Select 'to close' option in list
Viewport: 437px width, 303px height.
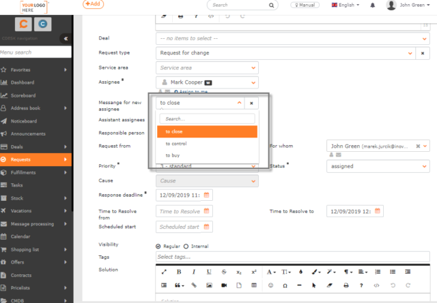click(207, 132)
